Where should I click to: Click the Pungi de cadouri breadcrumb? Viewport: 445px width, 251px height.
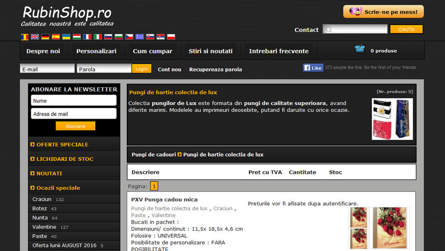[x=154, y=154]
